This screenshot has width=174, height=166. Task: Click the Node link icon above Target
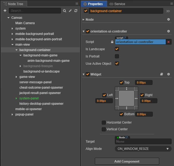[126, 138]
